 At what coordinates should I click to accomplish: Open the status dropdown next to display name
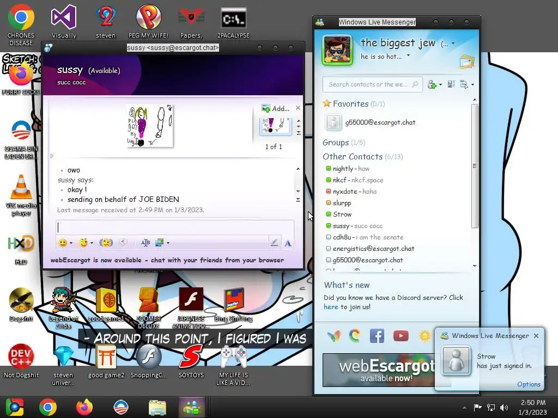click(453, 44)
